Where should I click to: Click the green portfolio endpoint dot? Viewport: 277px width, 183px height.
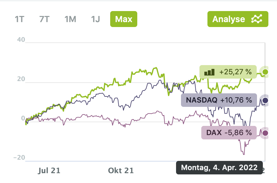point(265,72)
